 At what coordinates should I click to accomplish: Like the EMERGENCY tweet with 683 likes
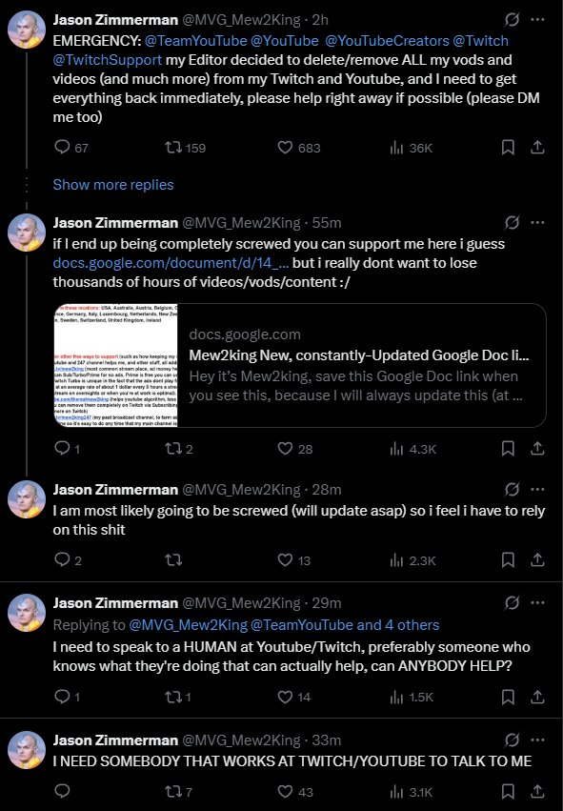[x=286, y=148]
